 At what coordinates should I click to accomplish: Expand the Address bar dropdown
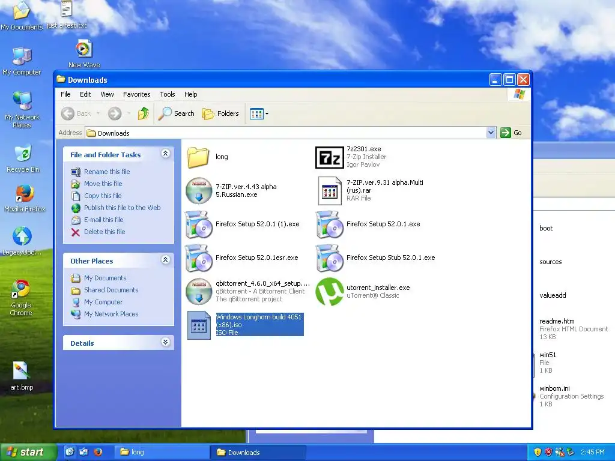[491, 133]
